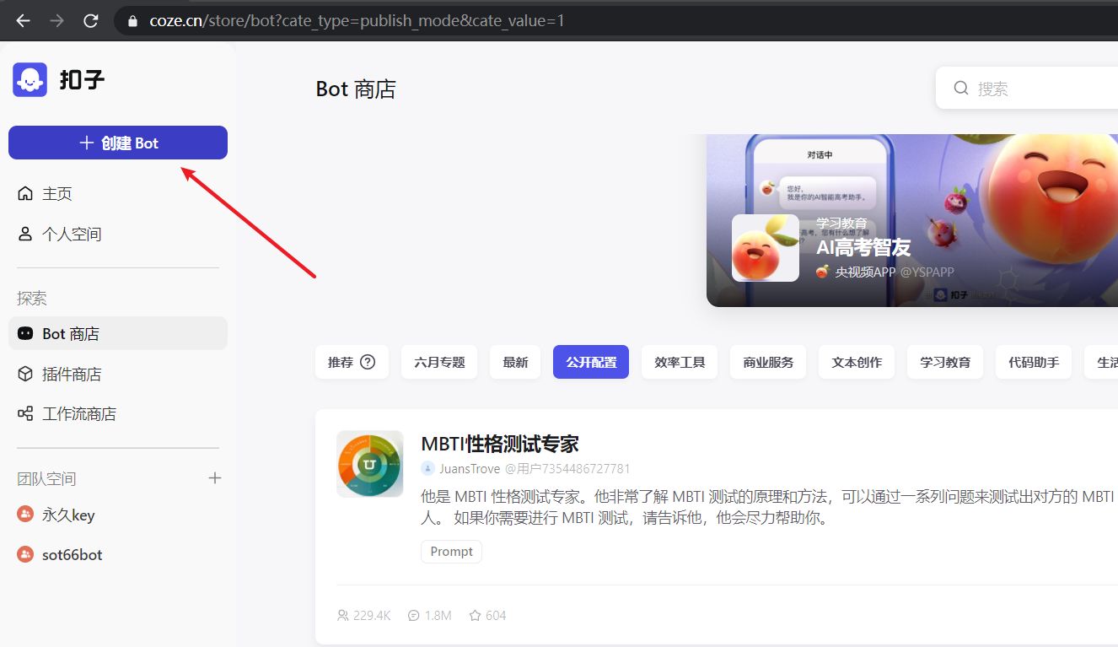
Task: Click the browser forward arrow
Action: pyautogui.click(x=56, y=20)
